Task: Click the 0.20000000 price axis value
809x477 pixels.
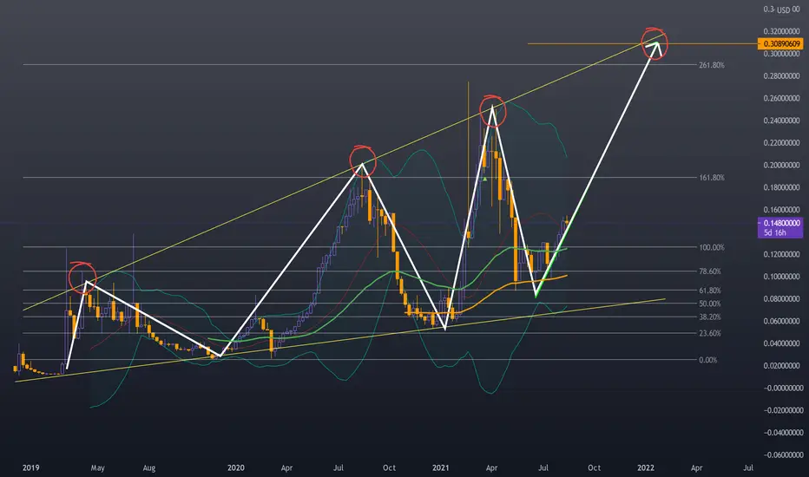Action: coord(781,165)
